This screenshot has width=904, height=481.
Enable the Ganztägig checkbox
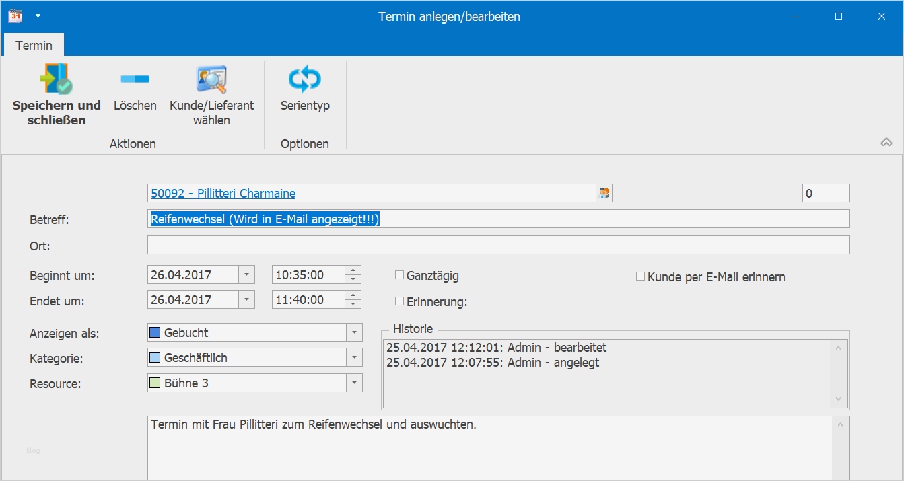(x=398, y=274)
